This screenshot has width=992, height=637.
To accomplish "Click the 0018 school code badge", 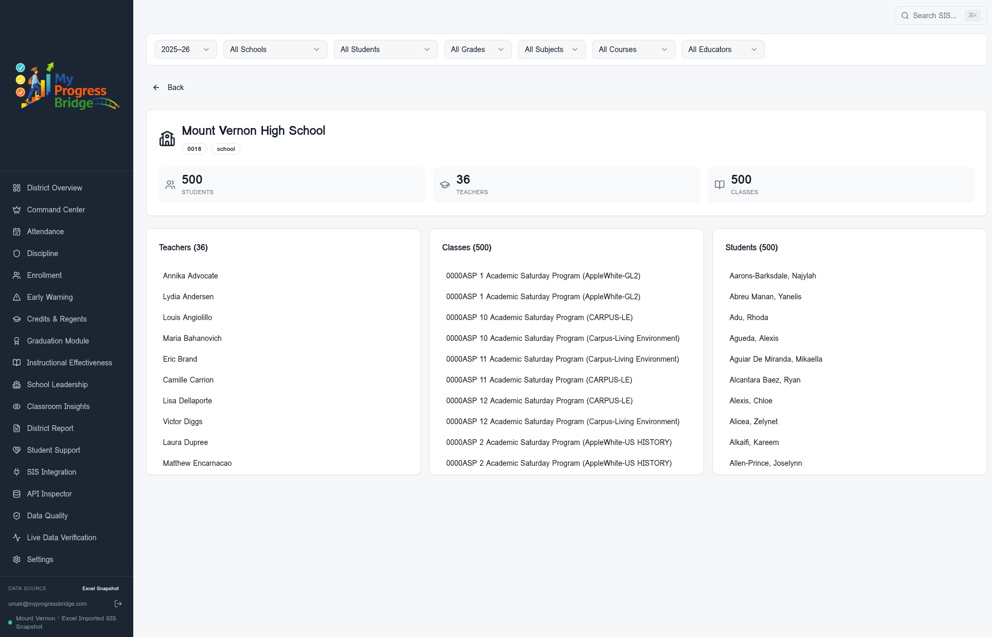I will tap(194, 149).
